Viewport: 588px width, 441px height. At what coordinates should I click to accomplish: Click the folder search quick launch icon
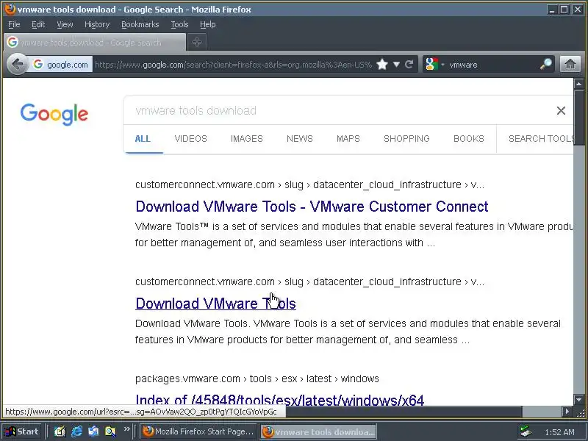(x=110, y=431)
